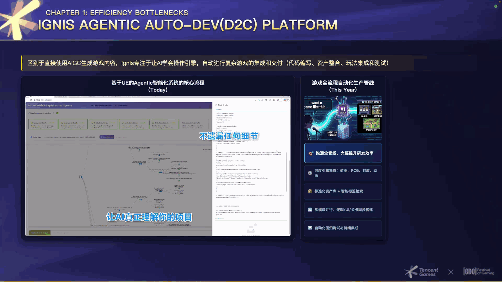
Task: Close the Node details panel
Action: pos(216,105)
